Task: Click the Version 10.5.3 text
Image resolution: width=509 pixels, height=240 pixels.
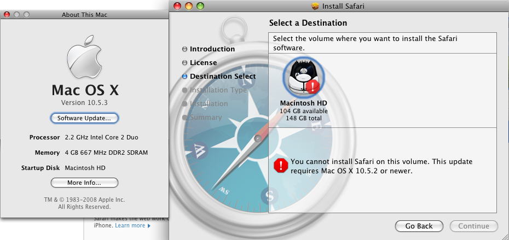Action: click(x=84, y=103)
